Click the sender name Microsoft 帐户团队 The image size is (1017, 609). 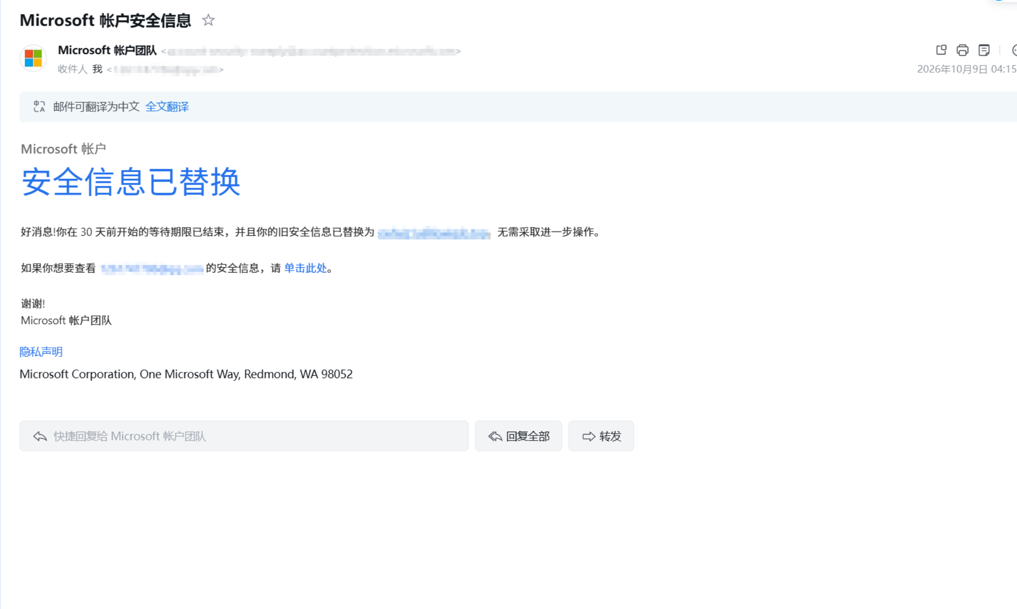107,50
